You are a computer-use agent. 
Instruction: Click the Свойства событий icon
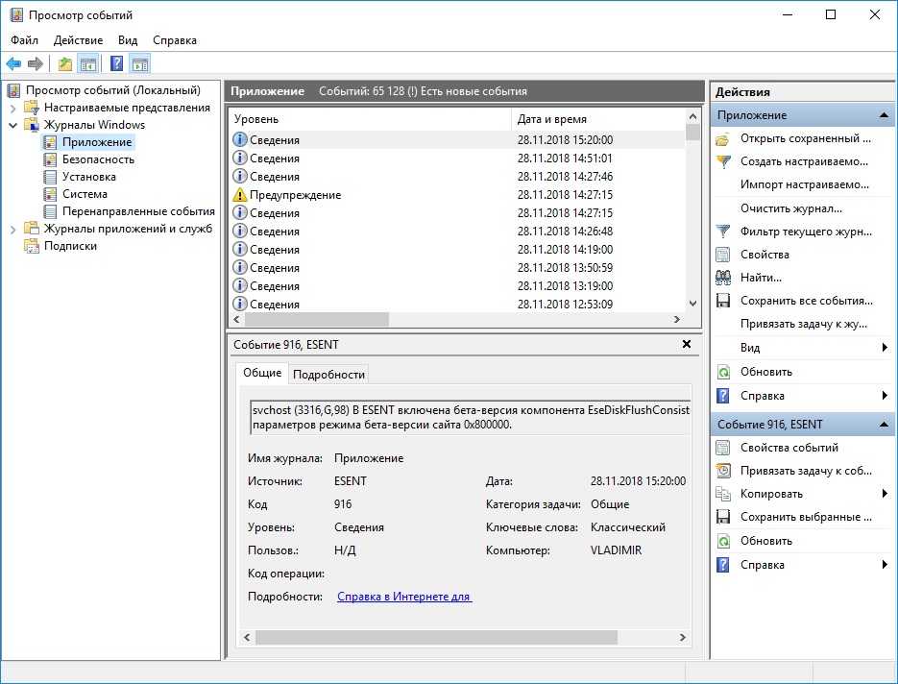[x=723, y=448]
